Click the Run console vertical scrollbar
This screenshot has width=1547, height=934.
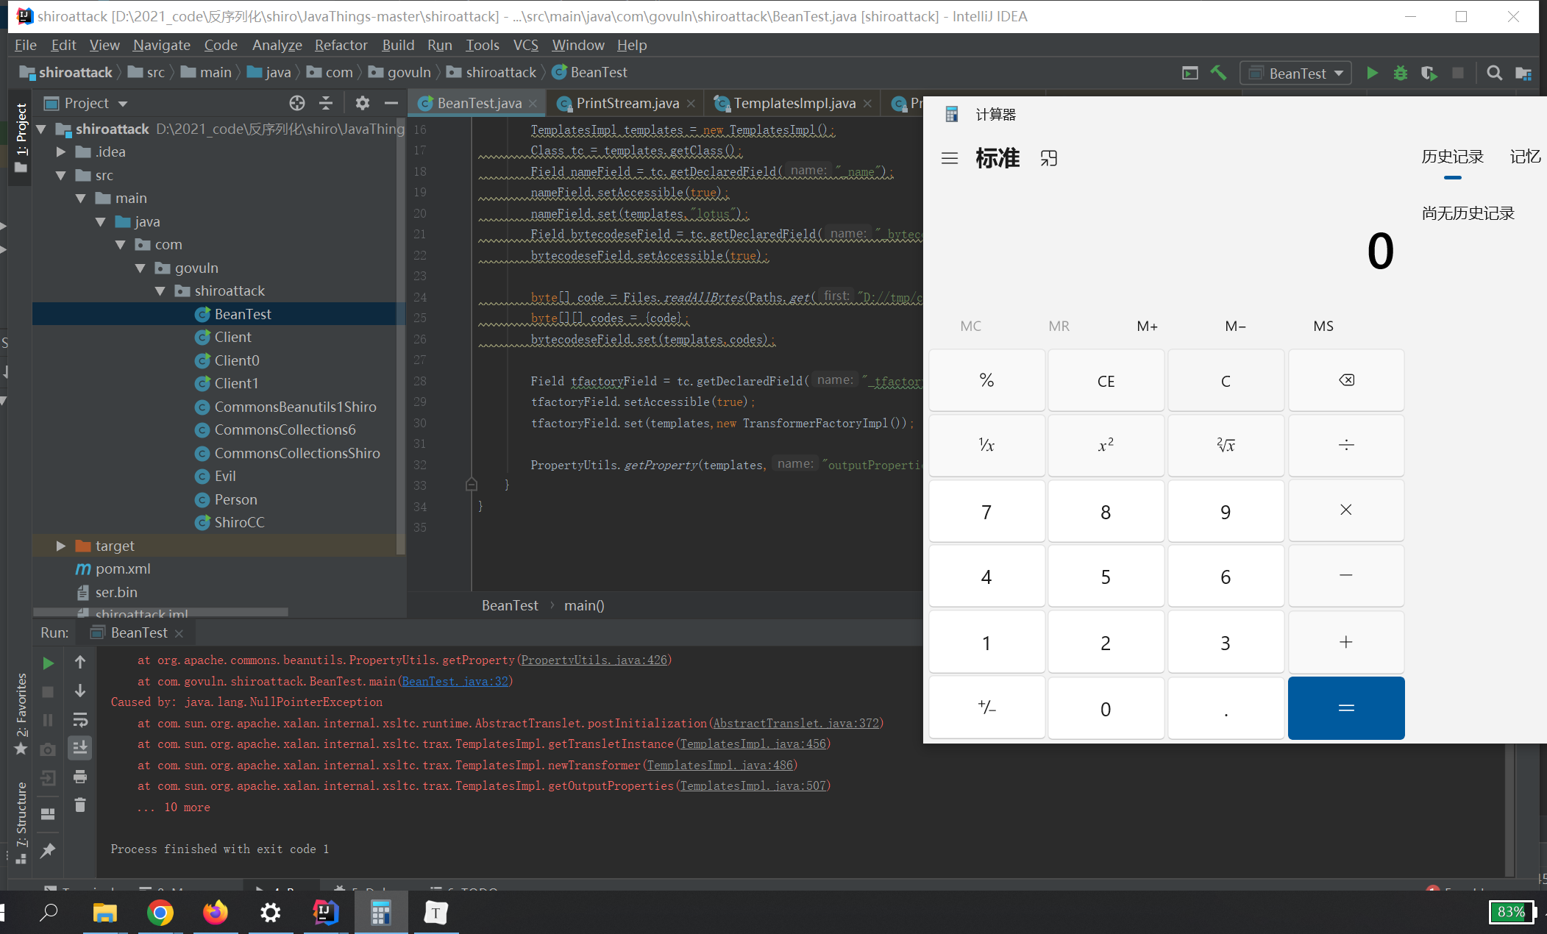coord(1509,809)
